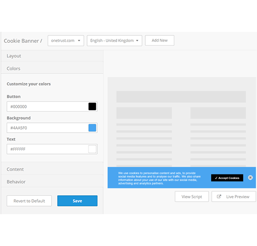Screen dimensions: 257x246
Task: Click the Live Preview external link icon
Action: tap(219, 196)
